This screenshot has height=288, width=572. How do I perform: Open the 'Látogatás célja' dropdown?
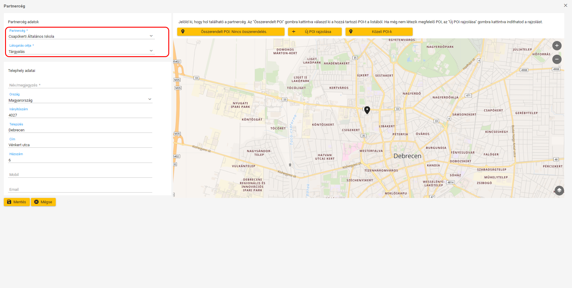click(x=151, y=51)
